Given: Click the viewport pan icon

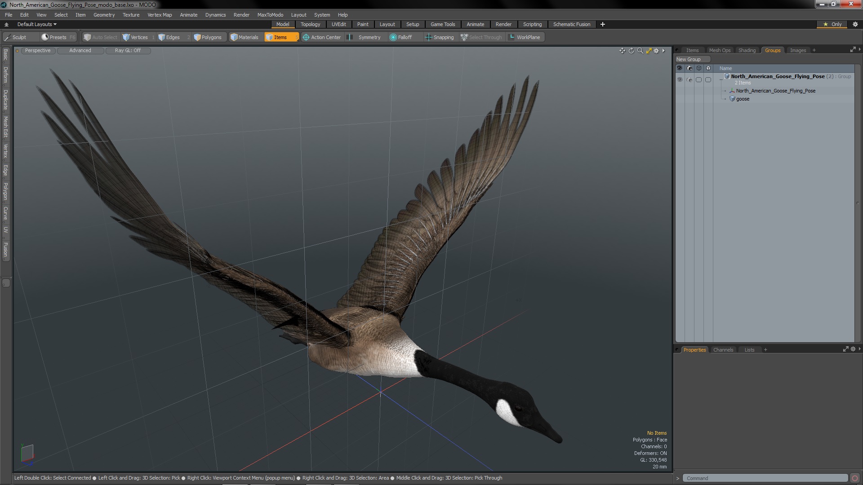Looking at the screenshot, I should (x=622, y=51).
